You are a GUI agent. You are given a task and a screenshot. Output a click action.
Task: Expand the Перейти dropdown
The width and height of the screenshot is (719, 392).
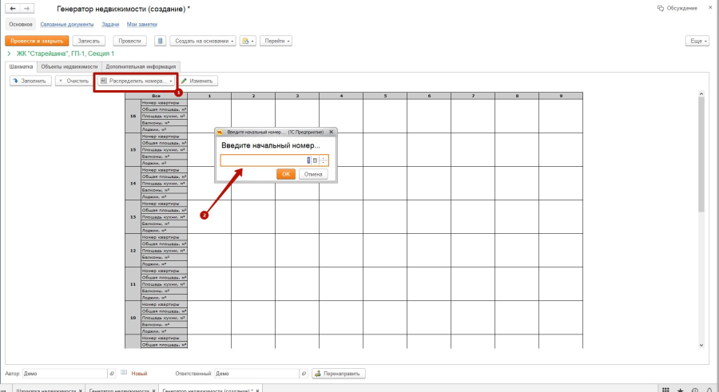(276, 41)
